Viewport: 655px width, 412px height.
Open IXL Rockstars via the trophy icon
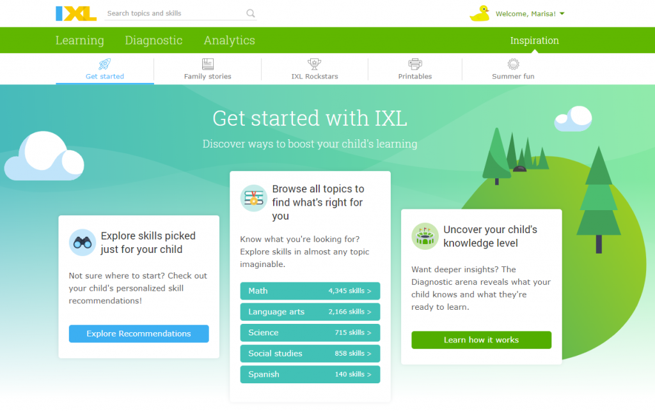coord(314,64)
